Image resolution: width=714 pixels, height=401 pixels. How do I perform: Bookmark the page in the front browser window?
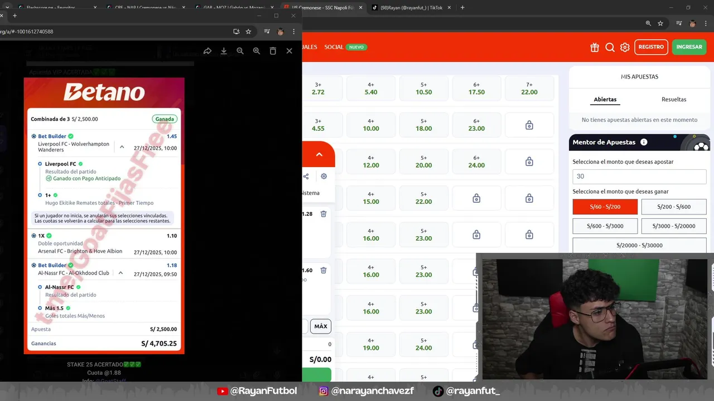[x=249, y=32]
